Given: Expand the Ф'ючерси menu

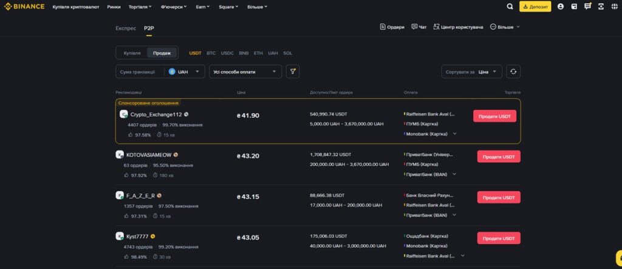Looking at the screenshot, I should (x=174, y=7).
